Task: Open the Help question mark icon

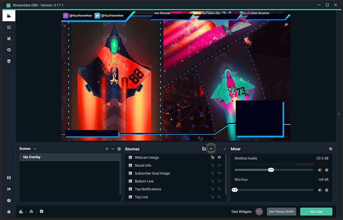Action: coord(9,200)
